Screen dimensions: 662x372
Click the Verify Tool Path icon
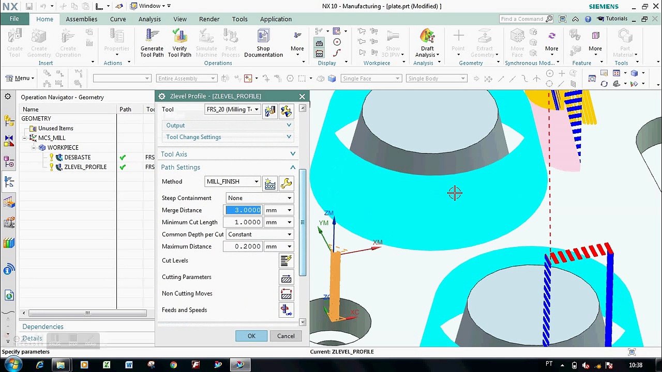click(x=179, y=43)
